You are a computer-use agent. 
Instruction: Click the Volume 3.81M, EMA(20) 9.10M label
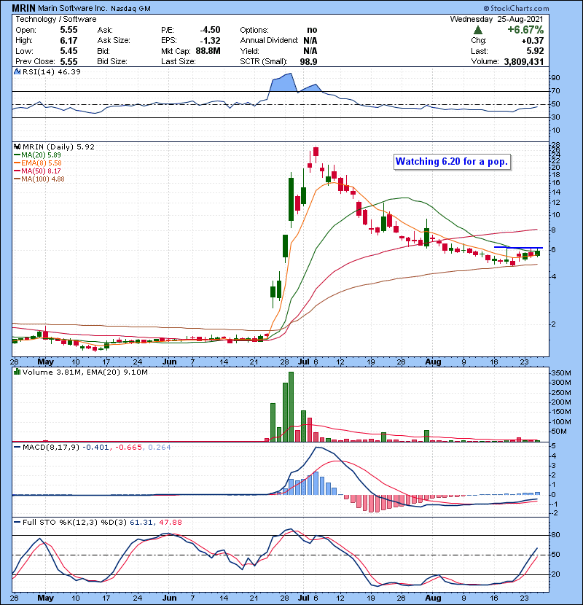[x=85, y=372]
